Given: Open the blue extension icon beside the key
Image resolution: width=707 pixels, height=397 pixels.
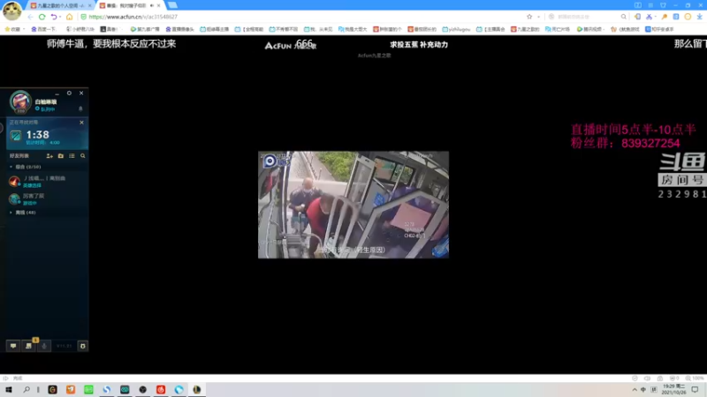Looking at the screenshot, I should (676, 17).
